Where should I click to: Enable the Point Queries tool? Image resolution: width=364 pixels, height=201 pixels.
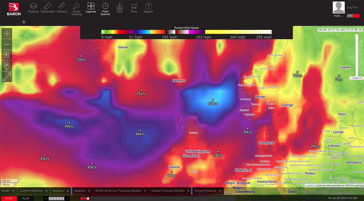[105, 9]
